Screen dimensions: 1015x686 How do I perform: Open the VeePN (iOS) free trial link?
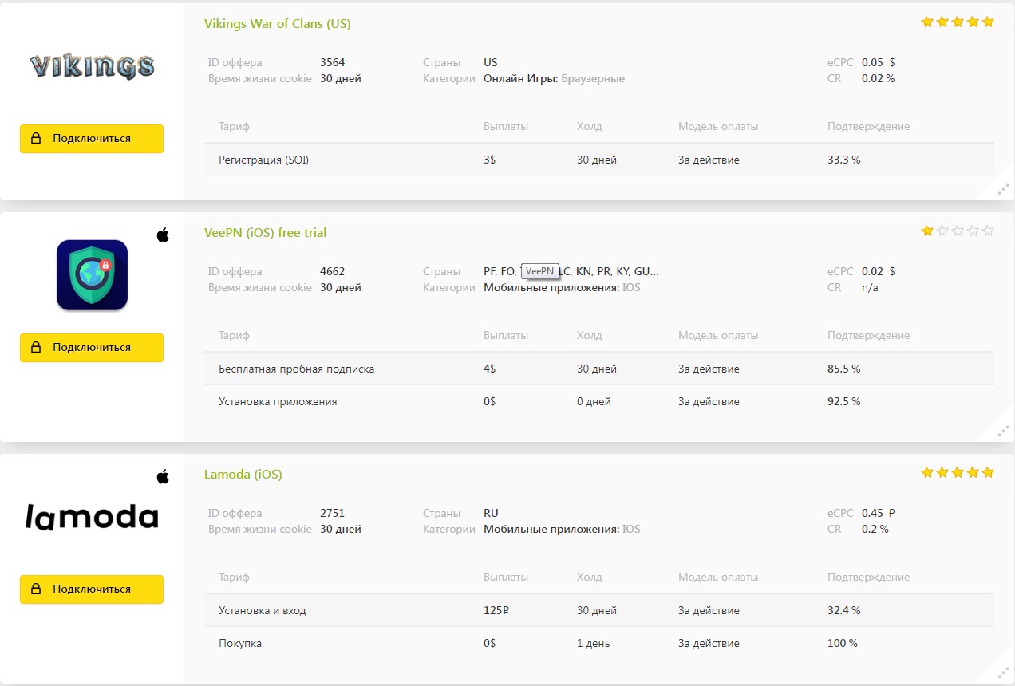click(x=265, y=233)
